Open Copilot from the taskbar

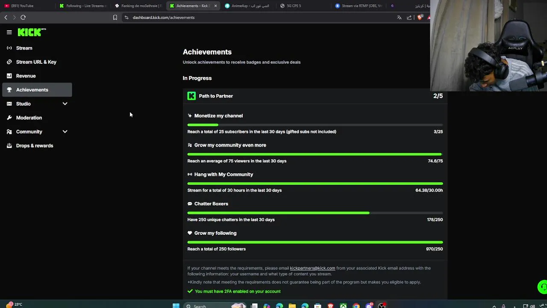267,306
